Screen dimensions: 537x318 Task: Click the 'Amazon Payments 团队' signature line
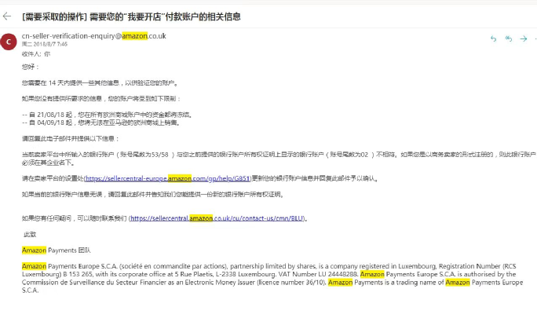pos(57,250)
